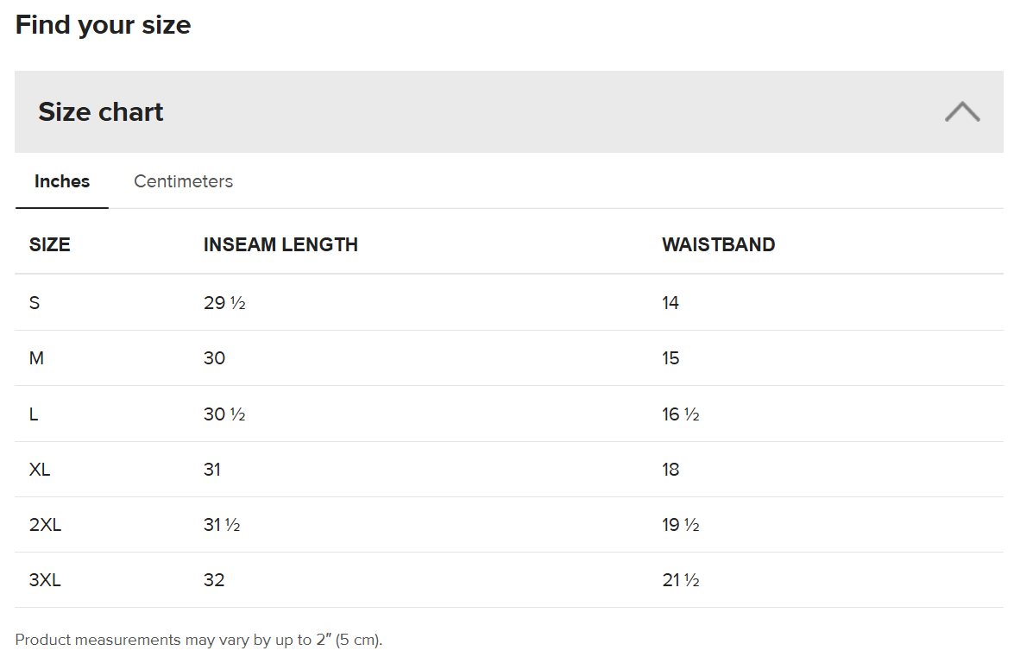This screenshot has height=657, width=1020.
Task: Select the S size row label
Action: point(35,303)
